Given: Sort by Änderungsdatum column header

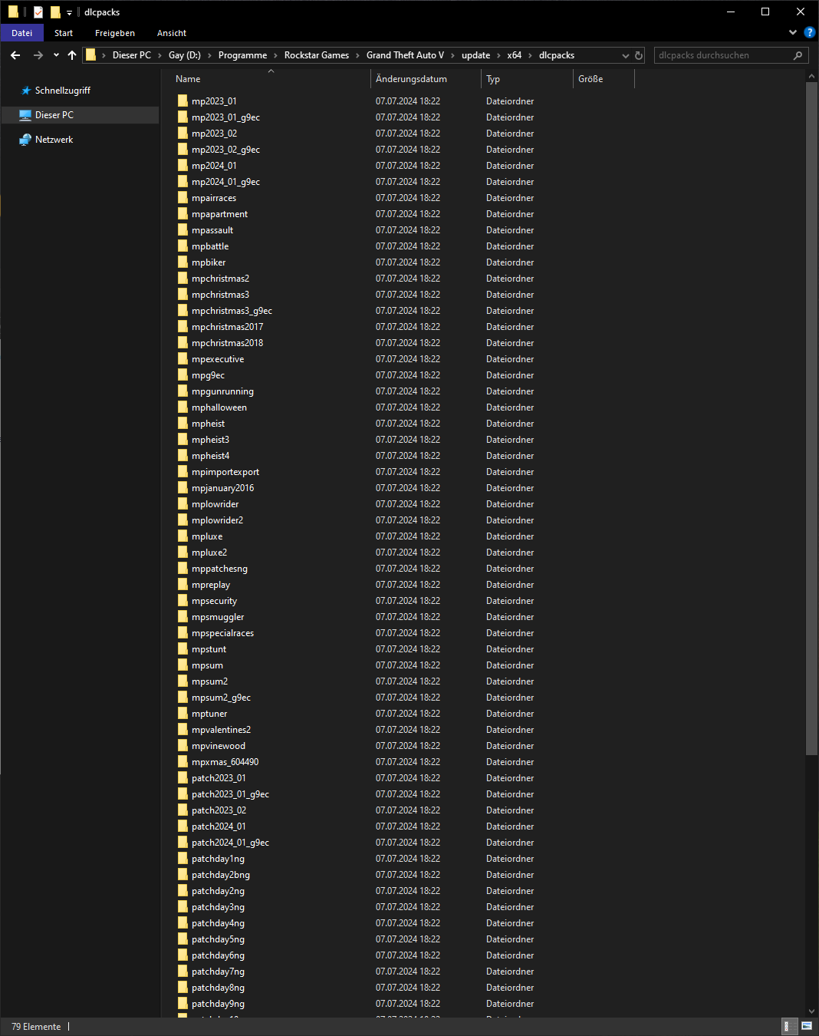Looking at the screenshot, I should (411, 79).
